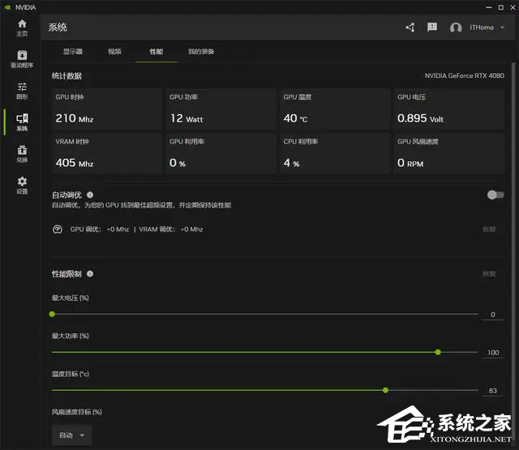The width and height of the screenshot is (519, 450).
Task: Minimize the NVIDIA window
Action: (489, 7)
